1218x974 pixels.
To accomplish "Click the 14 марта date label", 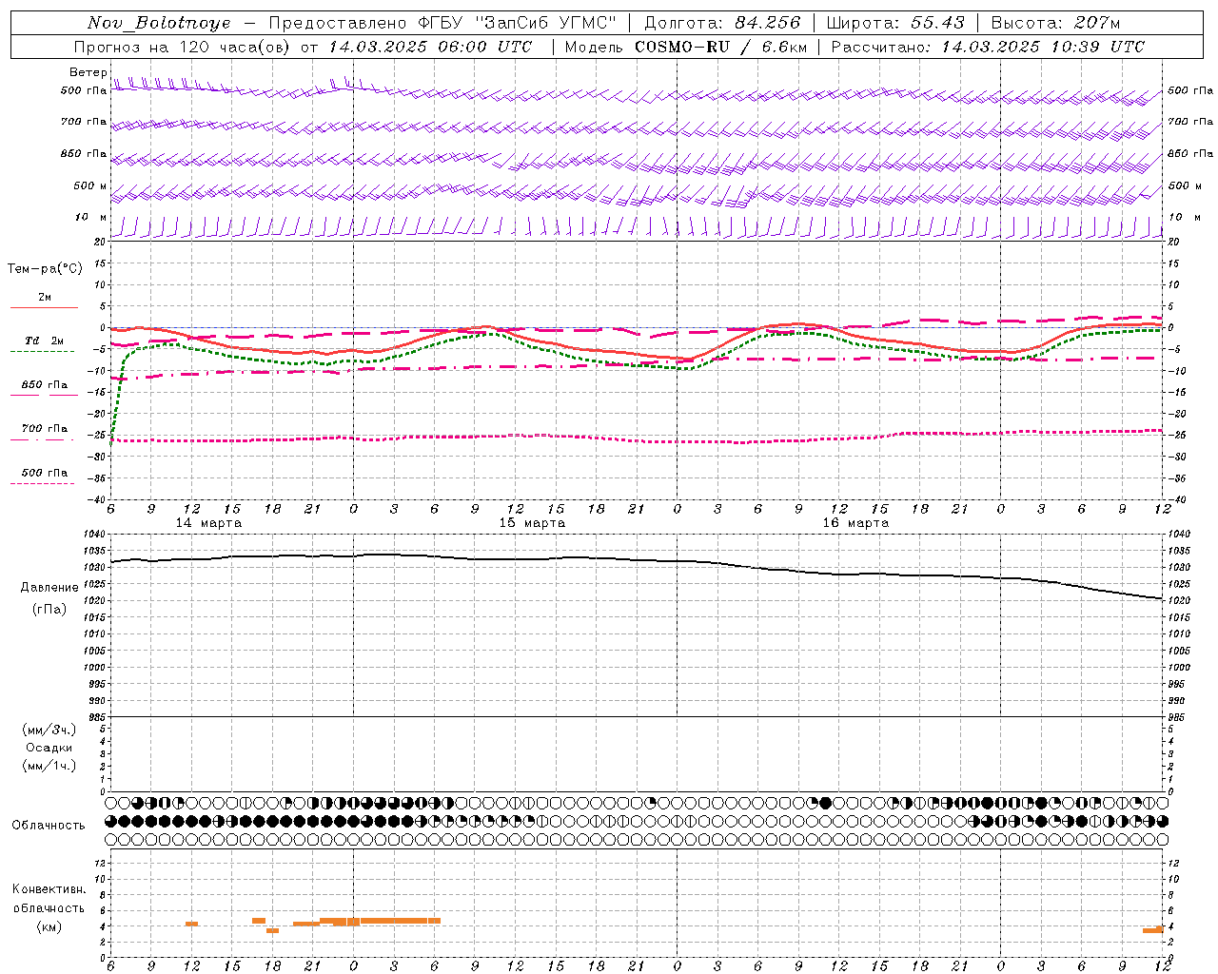I will (208, 523).
